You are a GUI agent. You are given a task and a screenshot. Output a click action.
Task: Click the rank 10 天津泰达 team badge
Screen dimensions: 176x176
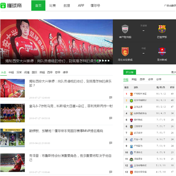pos(132,153)
